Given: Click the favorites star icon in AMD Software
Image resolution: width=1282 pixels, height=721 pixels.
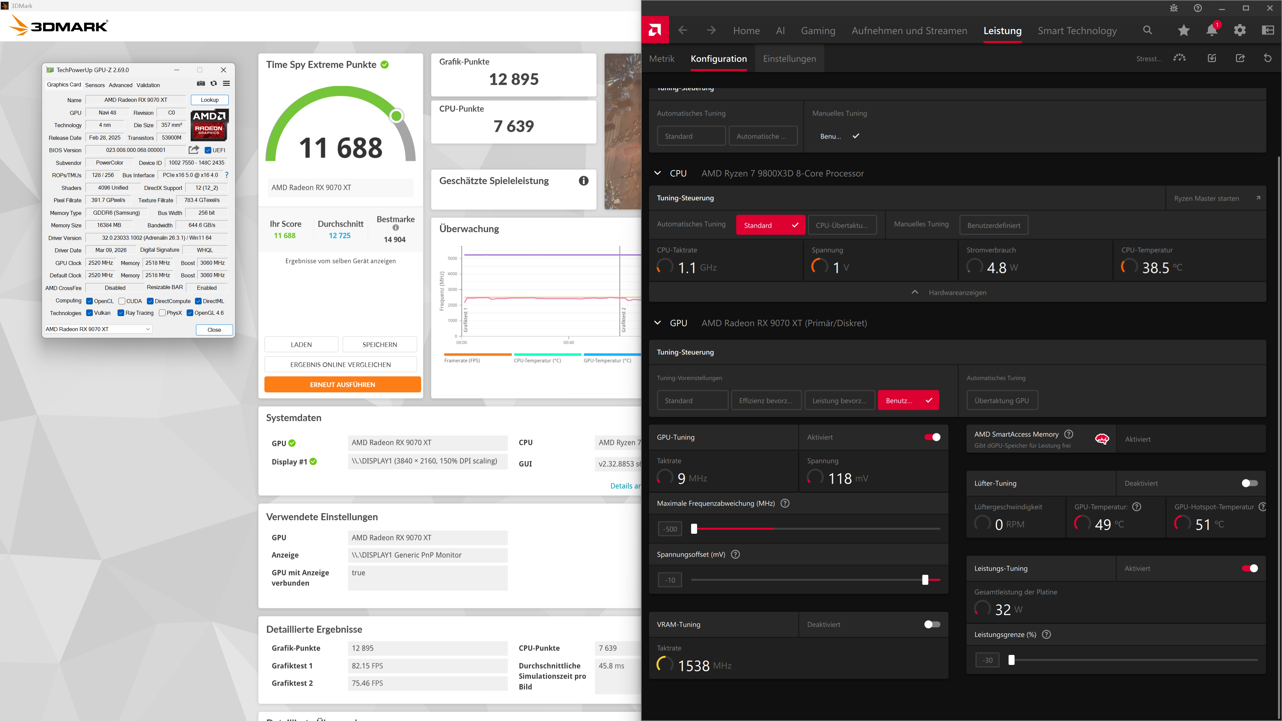Looking at the screenshot, I should (1184, 31).
